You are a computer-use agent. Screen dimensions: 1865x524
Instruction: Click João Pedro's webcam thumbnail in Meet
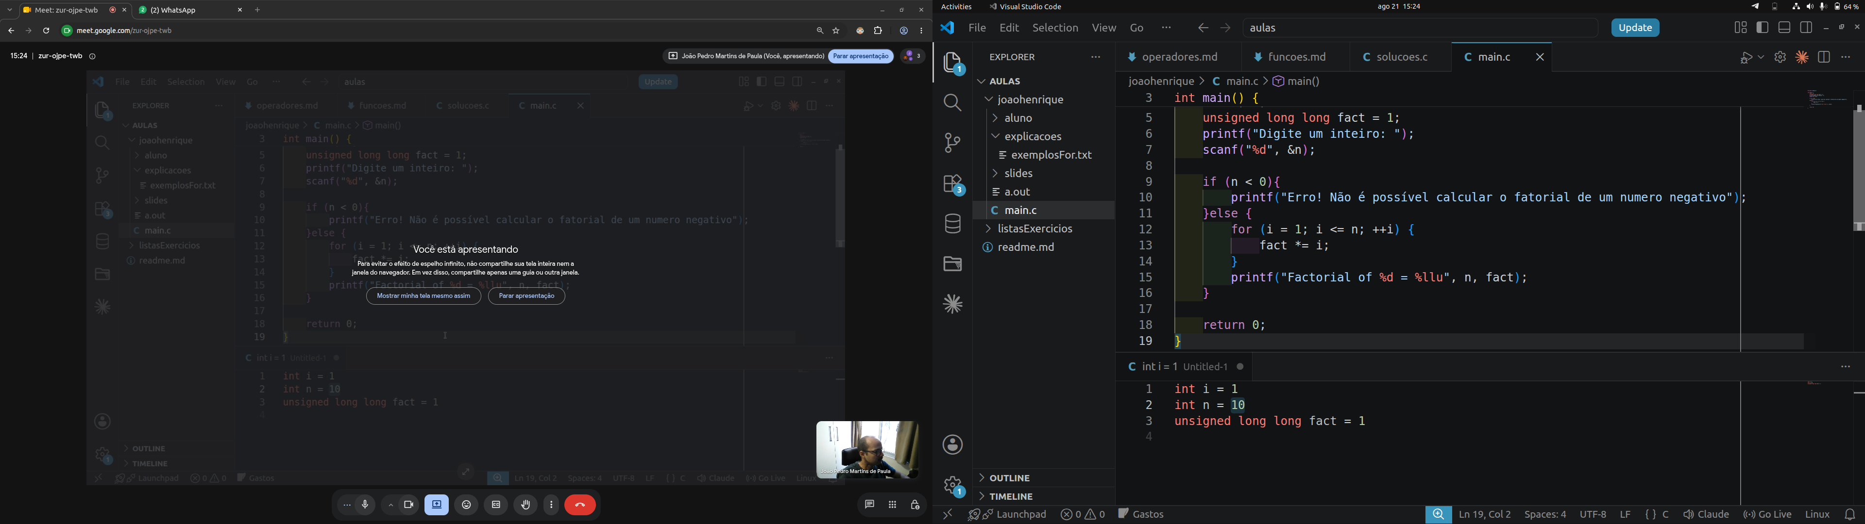(867, 449)
